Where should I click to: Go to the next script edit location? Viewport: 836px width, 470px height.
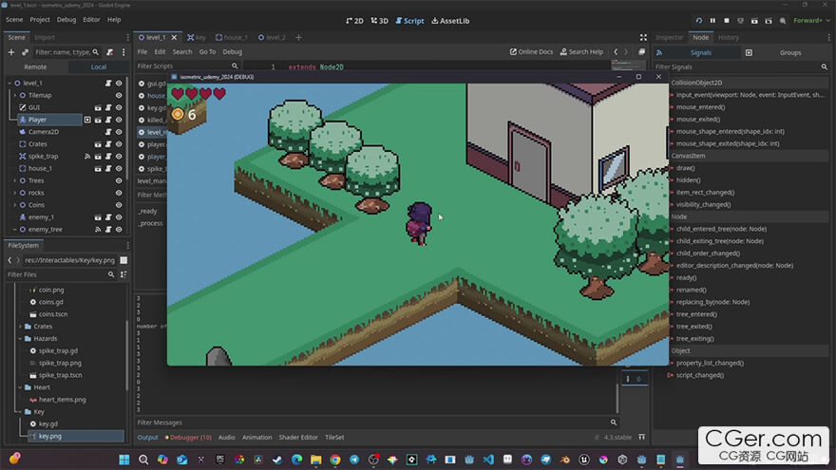point(626,51)
